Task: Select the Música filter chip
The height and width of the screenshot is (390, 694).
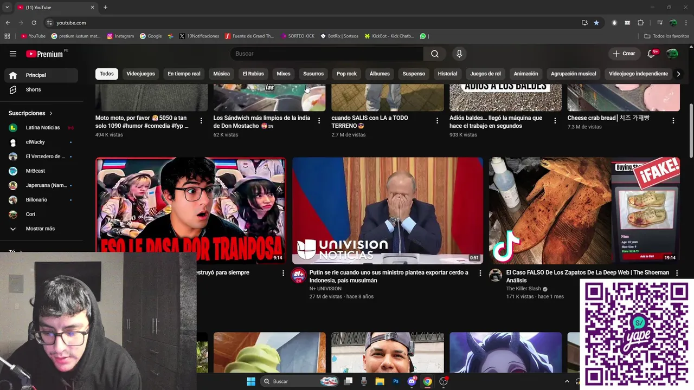Action: coord(221,74)
